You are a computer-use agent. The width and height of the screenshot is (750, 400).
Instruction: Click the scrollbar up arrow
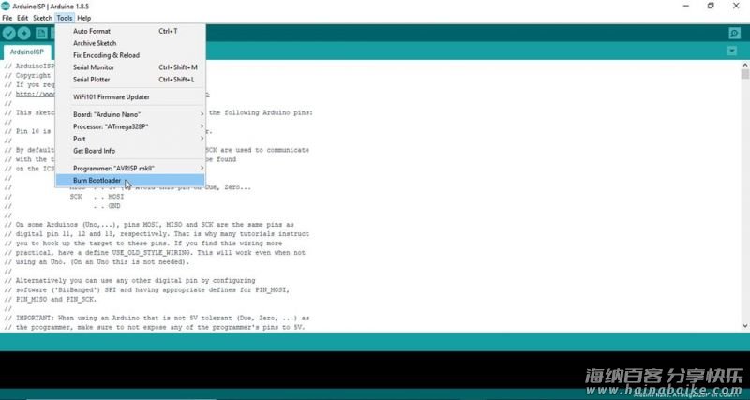(x=744, y=65)
